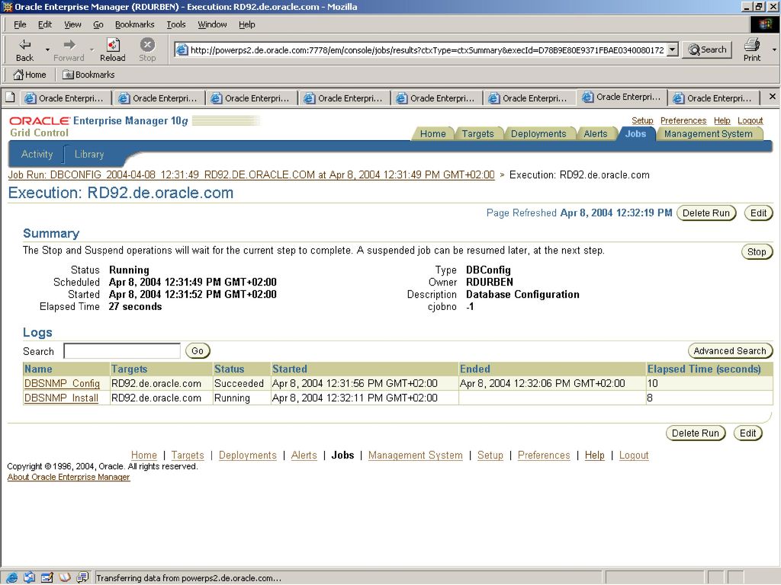Click the top Edit button
Screen dimensions: 781x585
coord(758,213)
